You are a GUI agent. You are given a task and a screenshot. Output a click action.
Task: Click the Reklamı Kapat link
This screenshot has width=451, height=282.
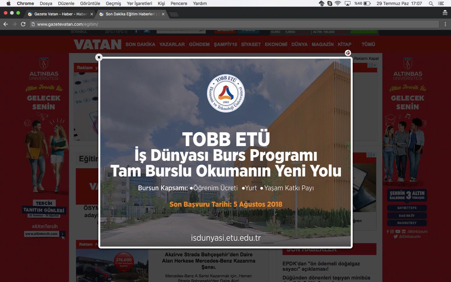pyautogui.click(x=366, y=59)
